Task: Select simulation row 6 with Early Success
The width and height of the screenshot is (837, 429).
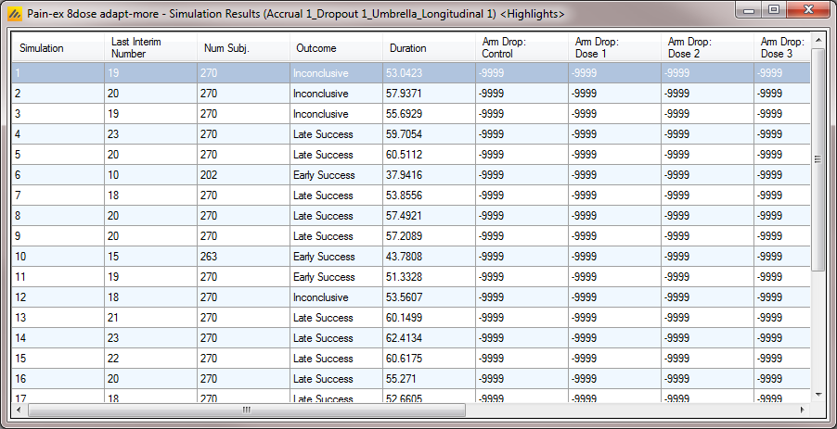Action: click(x=58, y=175)
